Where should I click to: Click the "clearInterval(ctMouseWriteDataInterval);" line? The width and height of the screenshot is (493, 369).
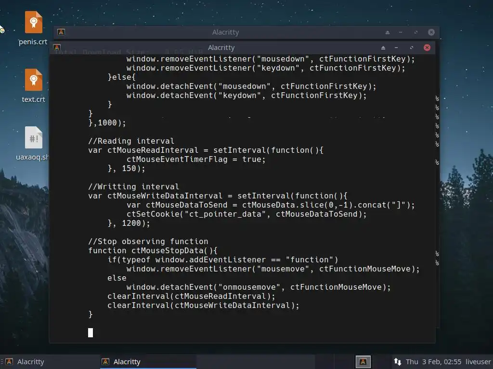point(203,305)
